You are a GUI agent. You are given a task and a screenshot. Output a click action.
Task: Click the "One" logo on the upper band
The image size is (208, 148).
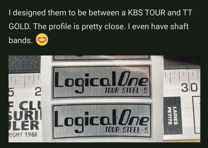click(x=133, y=79)
